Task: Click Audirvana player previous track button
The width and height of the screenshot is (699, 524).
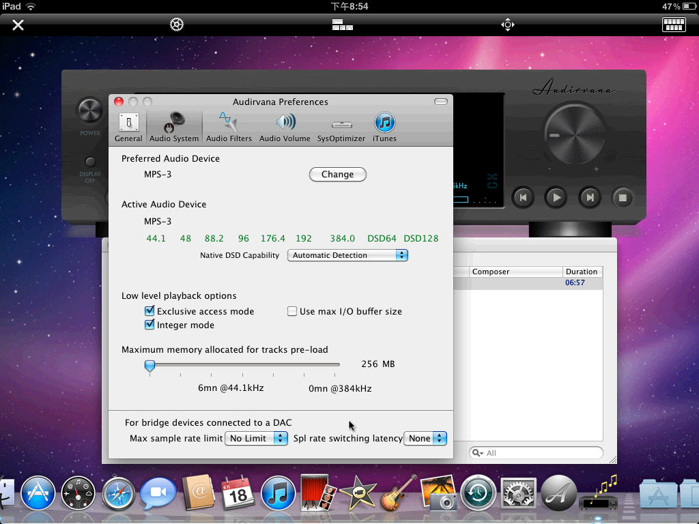Action: 523,197
